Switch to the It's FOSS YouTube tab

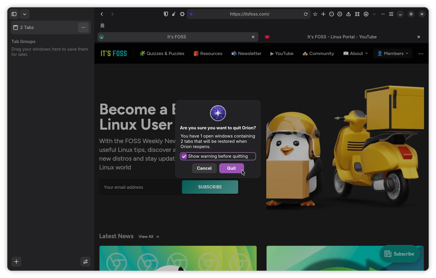pyautogui.click(x=342, y=37)
